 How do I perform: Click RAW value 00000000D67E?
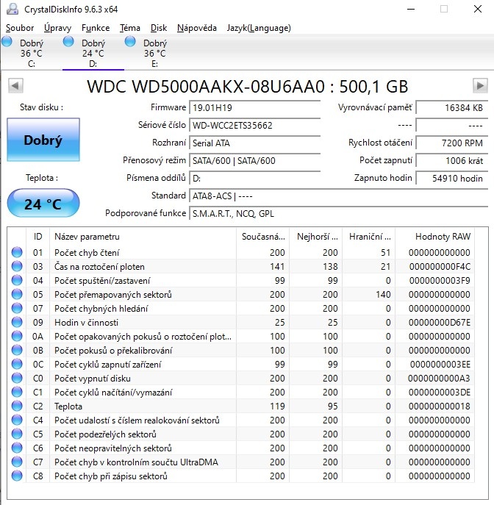point(440,323)
